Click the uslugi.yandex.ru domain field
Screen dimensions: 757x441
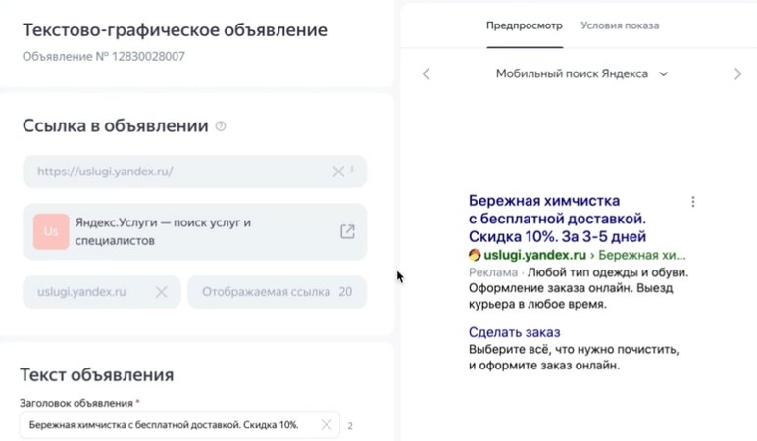tap(102, 292)
